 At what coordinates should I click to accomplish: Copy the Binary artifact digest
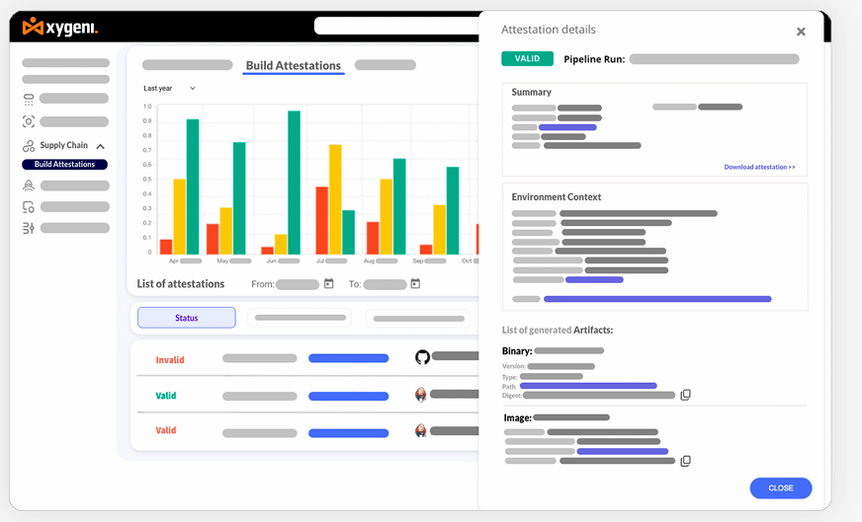(x=685, y=395)
